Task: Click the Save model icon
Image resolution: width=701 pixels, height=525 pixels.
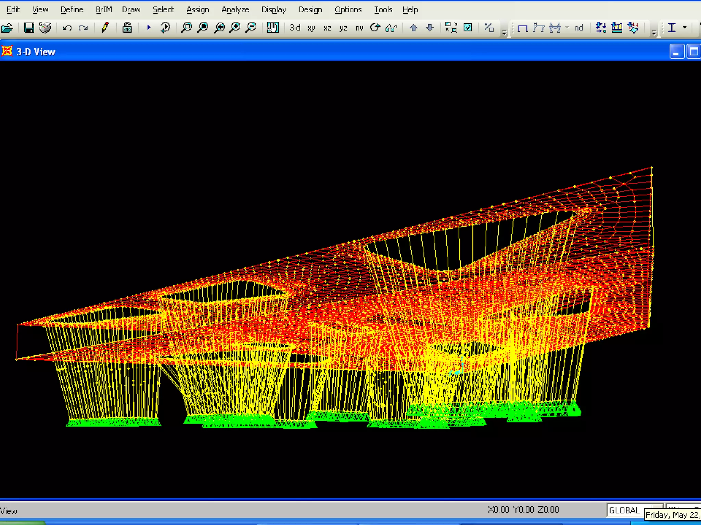Action: tap(29, 28)
